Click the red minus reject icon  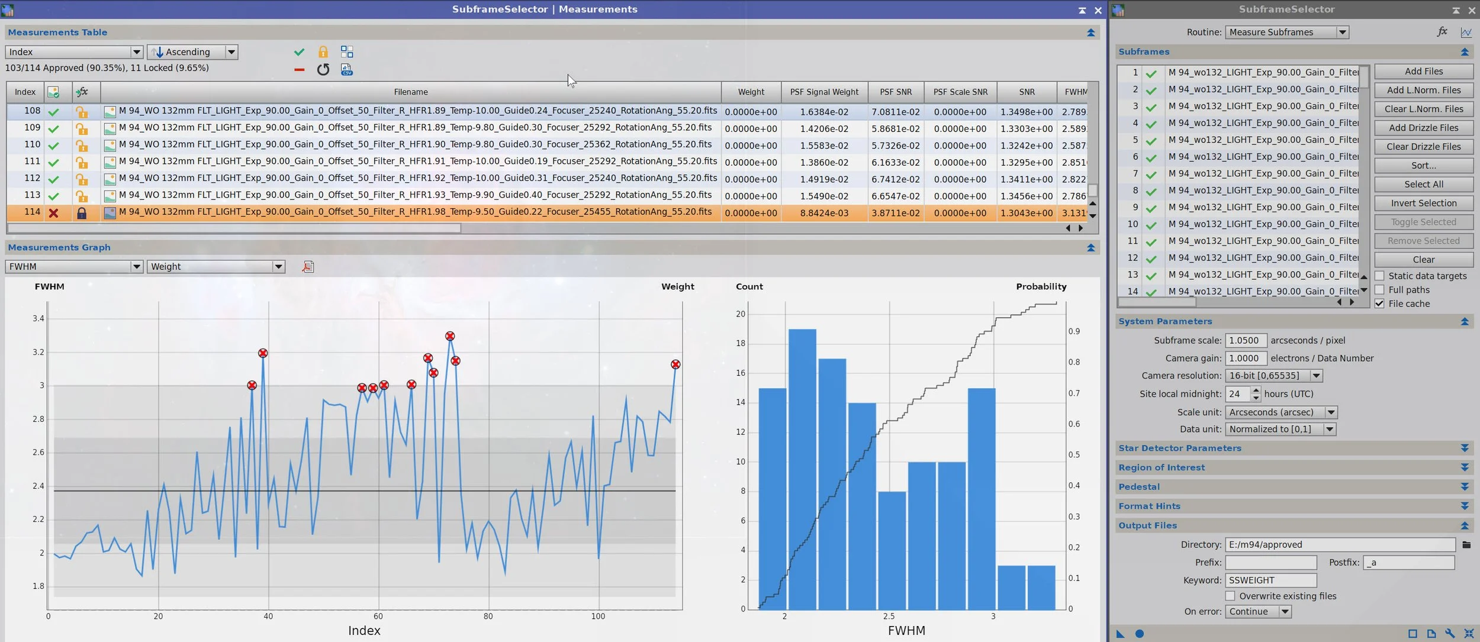299,70
